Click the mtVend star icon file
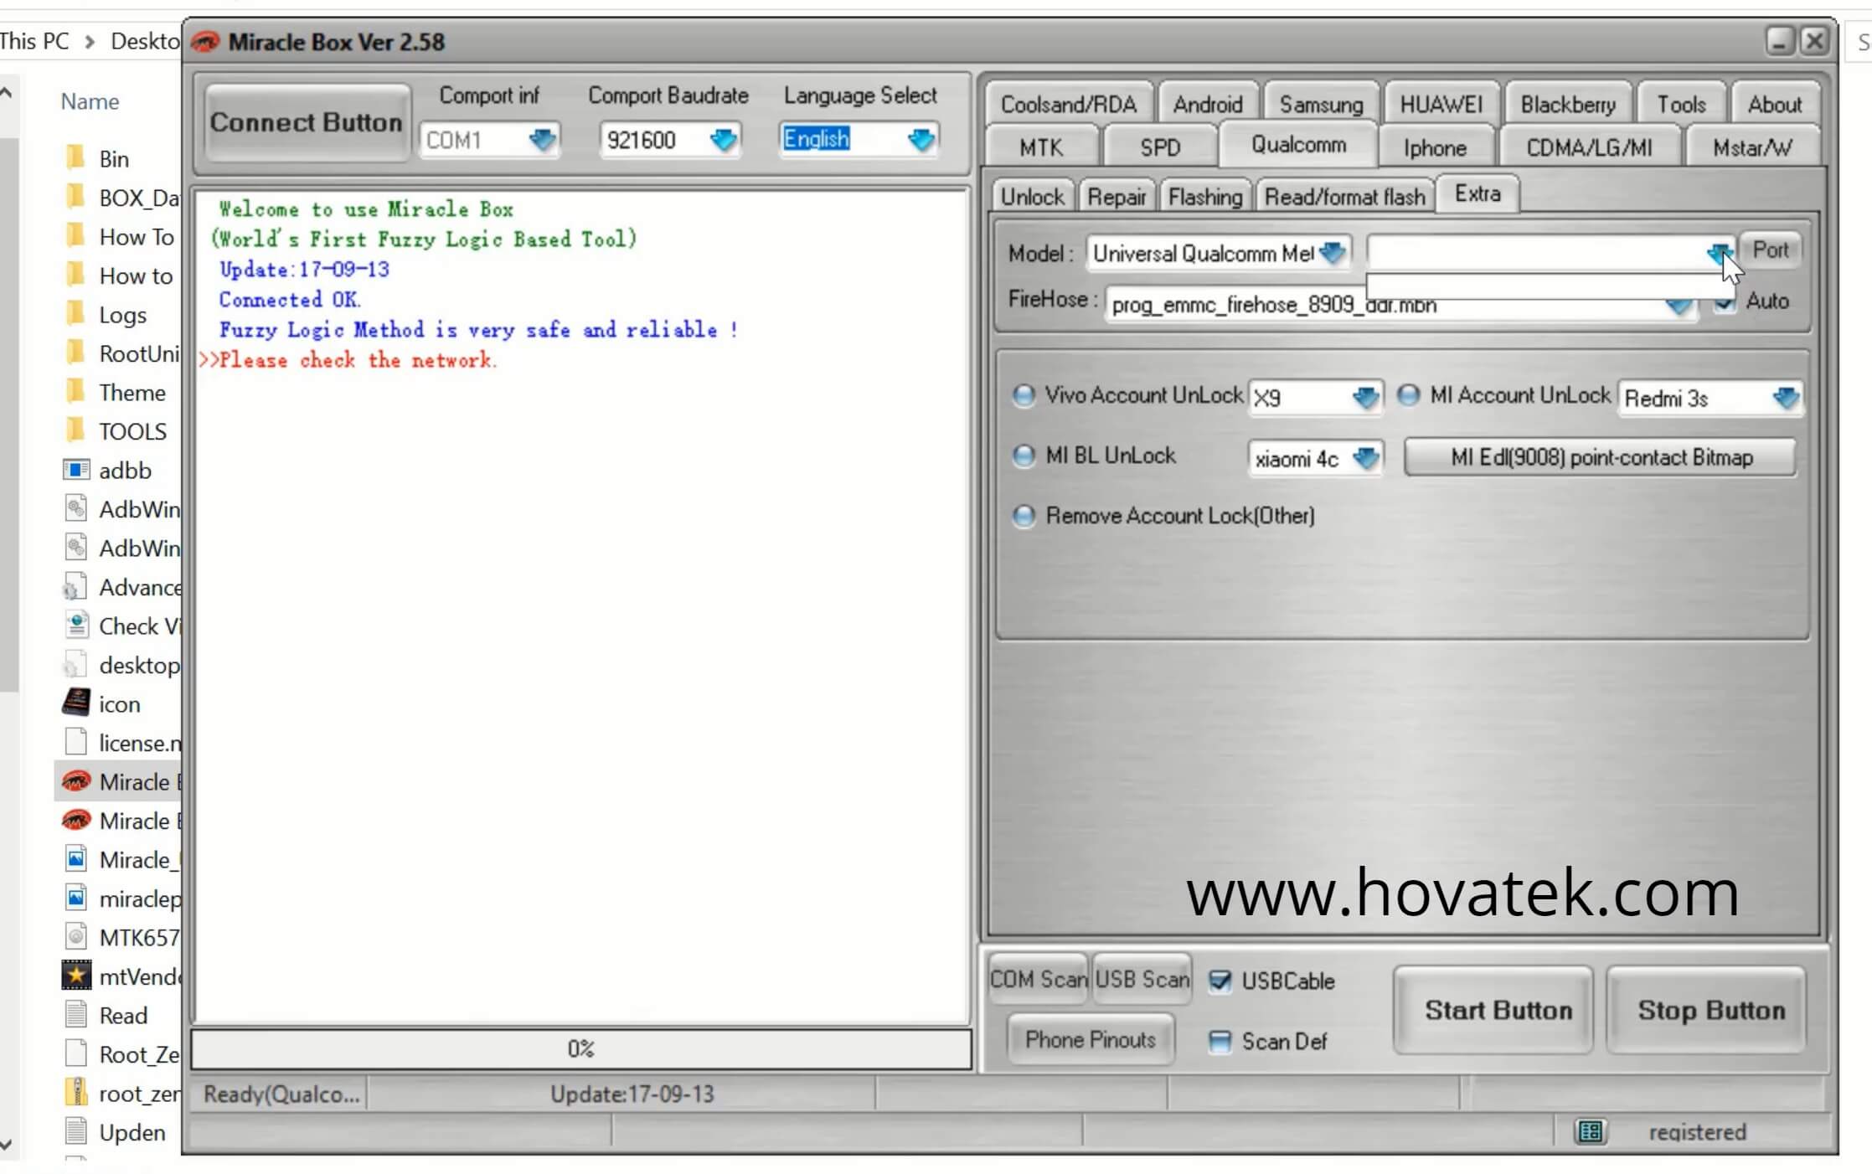 75,976
